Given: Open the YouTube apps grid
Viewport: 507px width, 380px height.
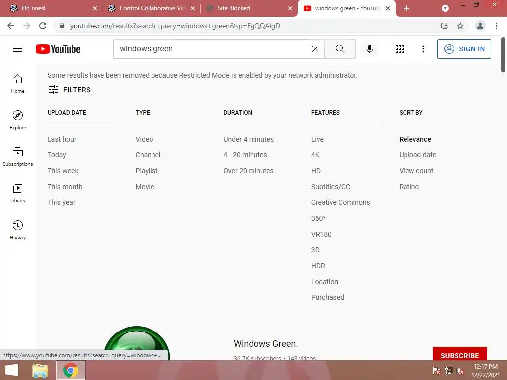Looking at the screenshot, I should click(400, 49).
